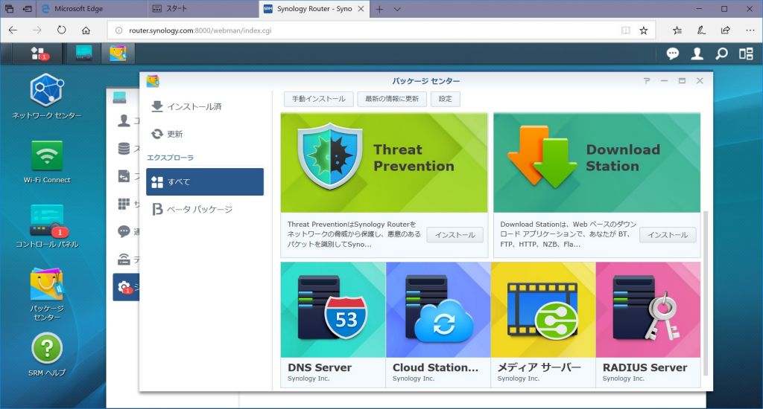Open user options person icon
Image resolution: width=763 pixels, height=409 pixels.
tap(697, 54)
